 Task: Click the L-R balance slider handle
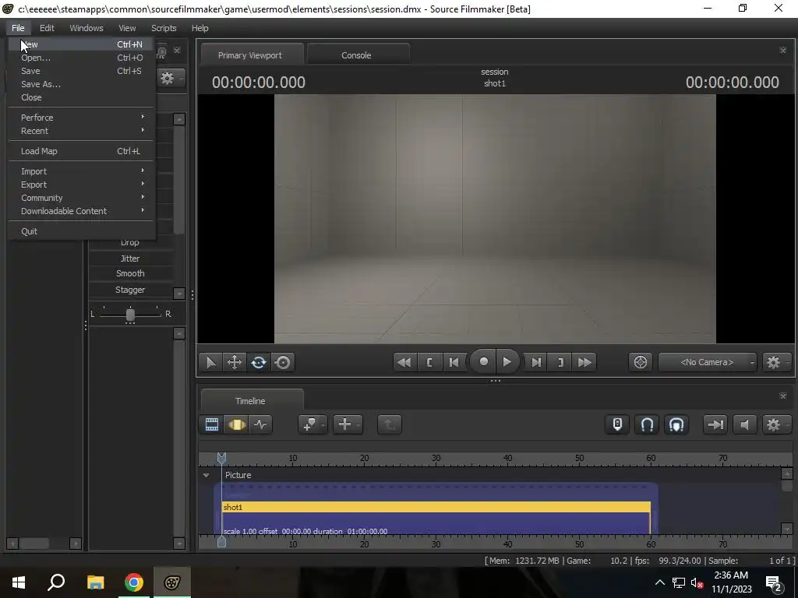130,315
